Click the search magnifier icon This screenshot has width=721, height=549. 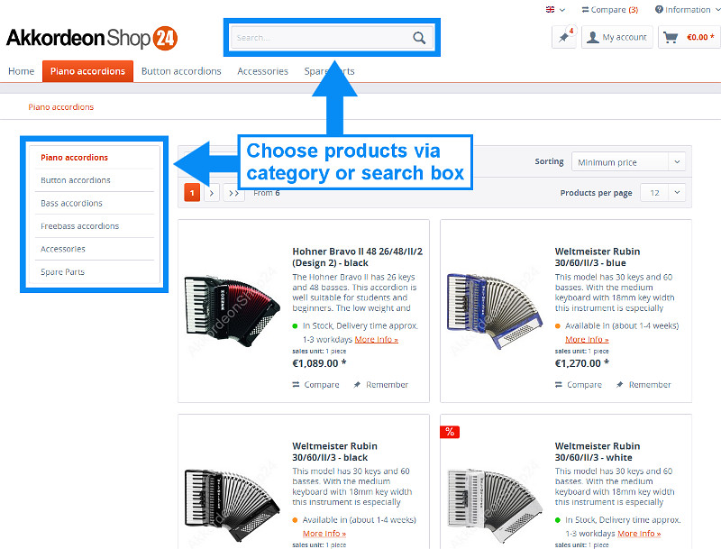[x=419, y=38]
